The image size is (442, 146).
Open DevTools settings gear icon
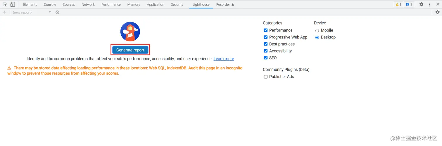[x=421, y=4]
